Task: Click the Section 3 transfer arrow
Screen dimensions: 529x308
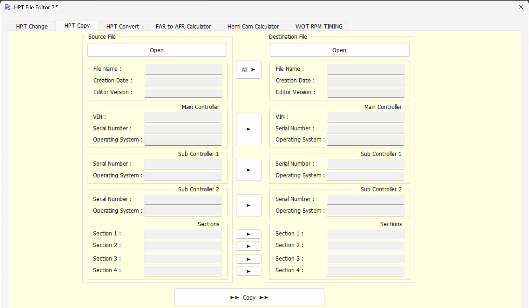Action: pyautogui.click(x=248, y=259)
